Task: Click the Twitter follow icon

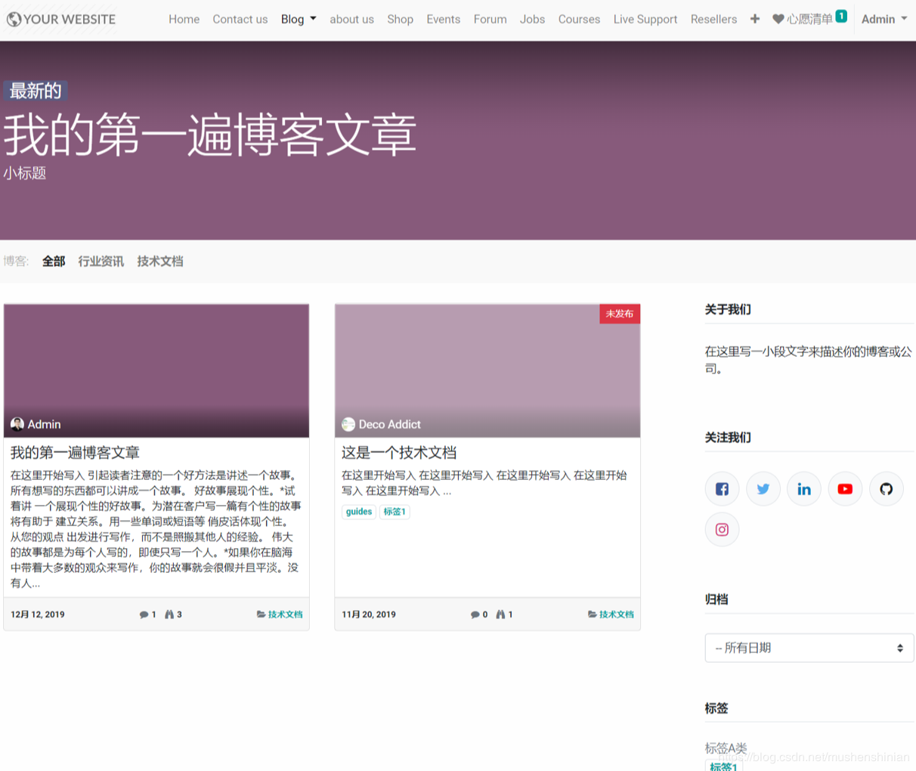Action: (763, 489)
